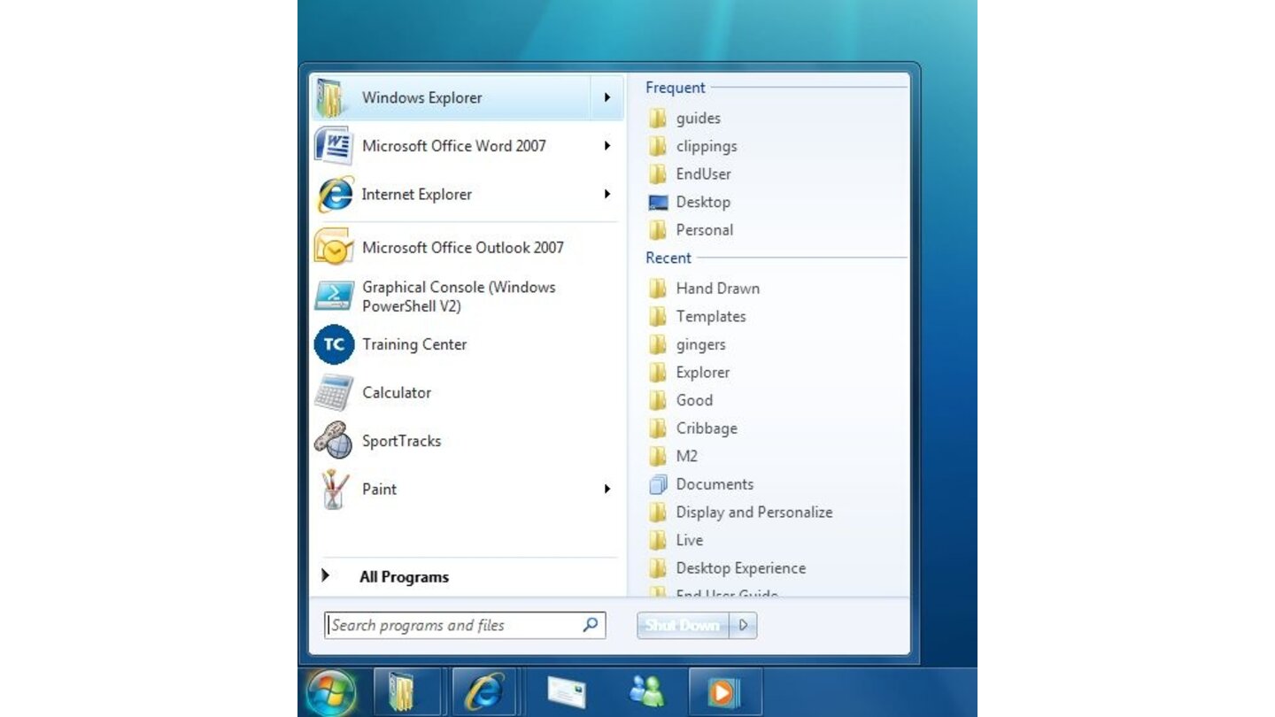
Task: Open the Good recent folder
Action: (694, 400)
